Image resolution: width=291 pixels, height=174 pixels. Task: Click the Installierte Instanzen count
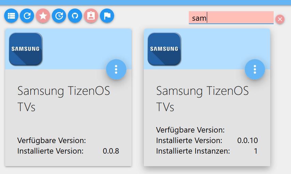(256, 151)
